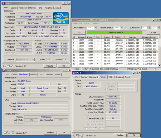Image resolution: width=161 pixels, height=138 pixels.
Task: Open the time unit dropdown in LinX
Action: tap(158, 28)
